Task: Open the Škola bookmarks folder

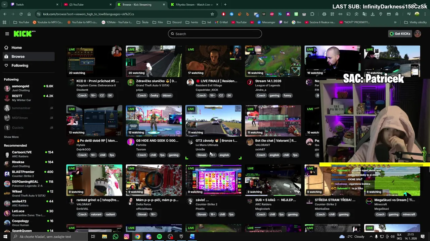Action: click(142, 22)
